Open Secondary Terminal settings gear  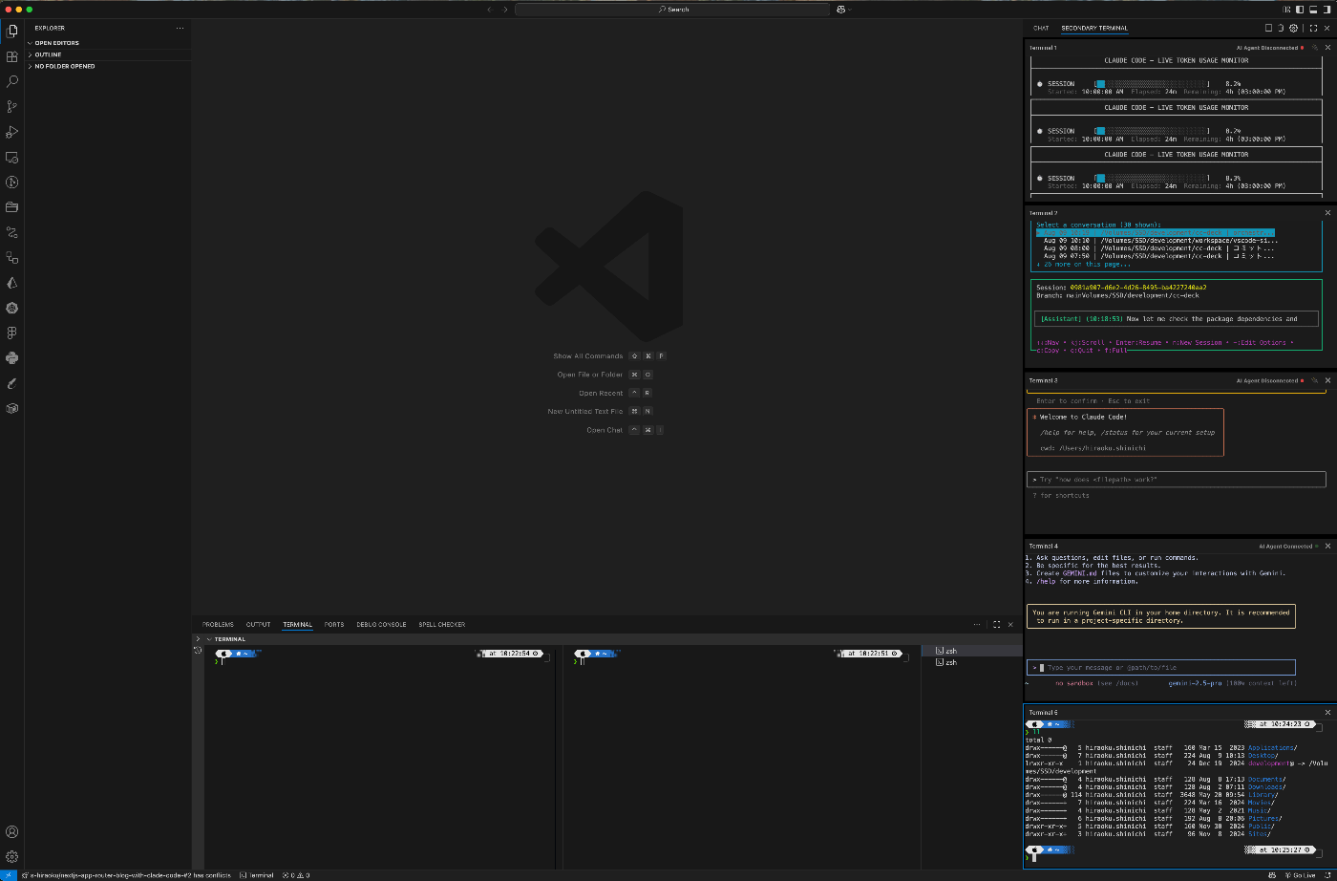tap(1293, 29)
